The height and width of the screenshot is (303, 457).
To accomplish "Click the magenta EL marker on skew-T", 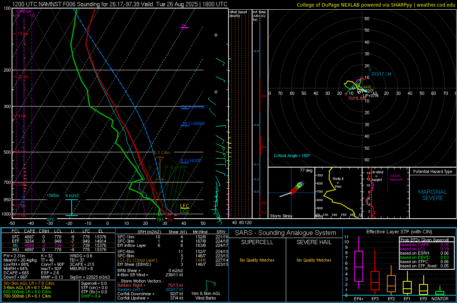I will (184, 26).
